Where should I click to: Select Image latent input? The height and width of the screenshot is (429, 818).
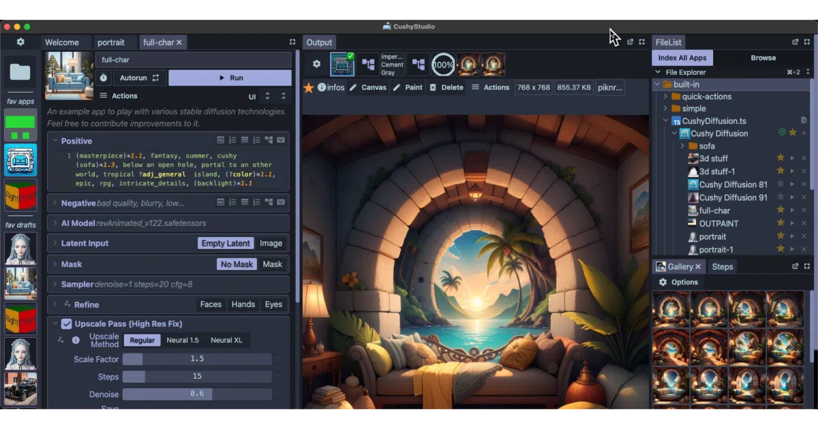tap(271, 243)
